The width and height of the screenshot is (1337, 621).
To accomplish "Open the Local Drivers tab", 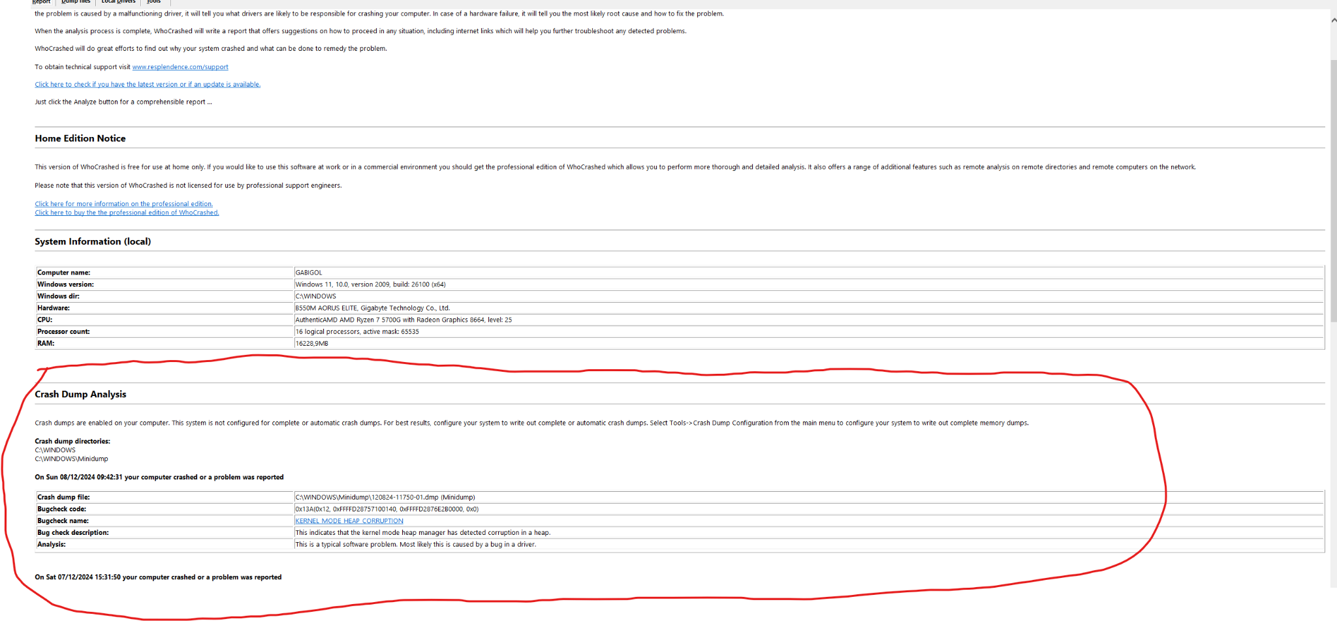I will point(118,2).
